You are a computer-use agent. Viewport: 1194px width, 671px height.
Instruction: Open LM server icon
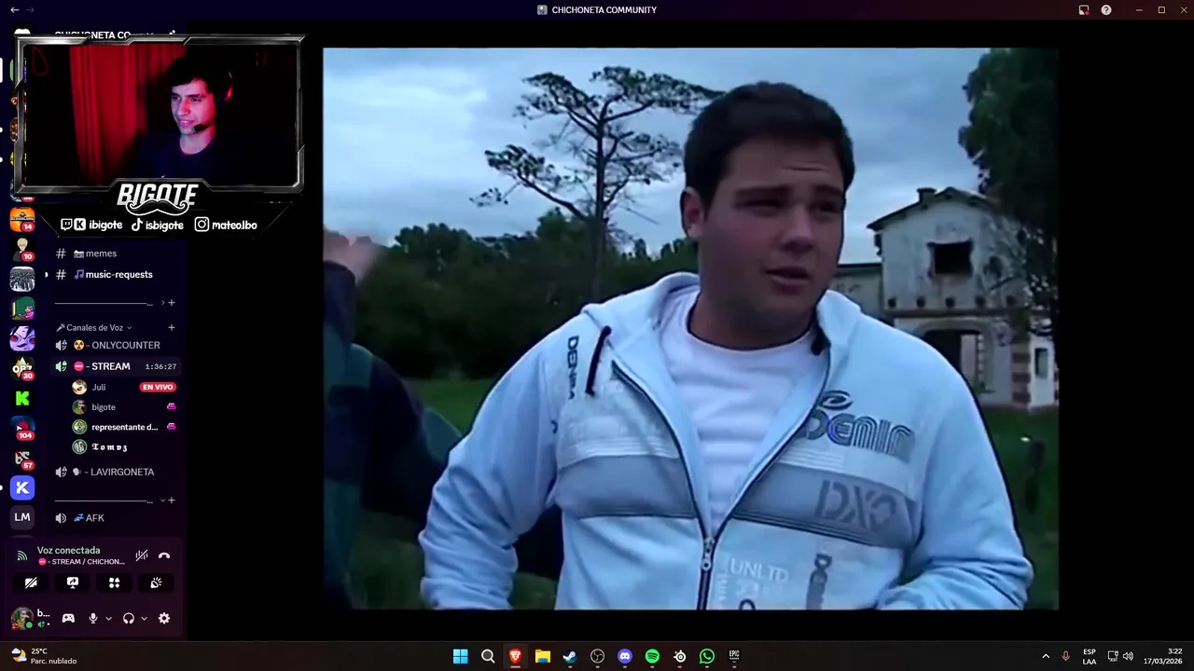pyautogui.click(x=22, y=517)
